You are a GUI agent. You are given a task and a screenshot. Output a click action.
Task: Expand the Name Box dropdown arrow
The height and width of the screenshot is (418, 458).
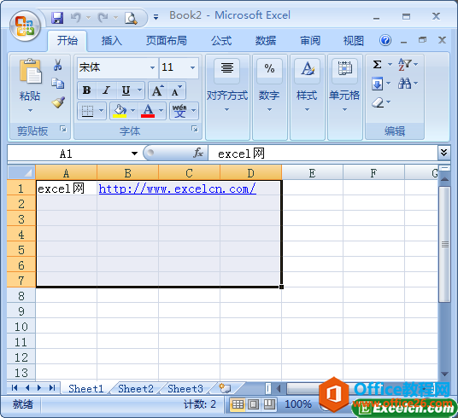[x=134, y=154]
